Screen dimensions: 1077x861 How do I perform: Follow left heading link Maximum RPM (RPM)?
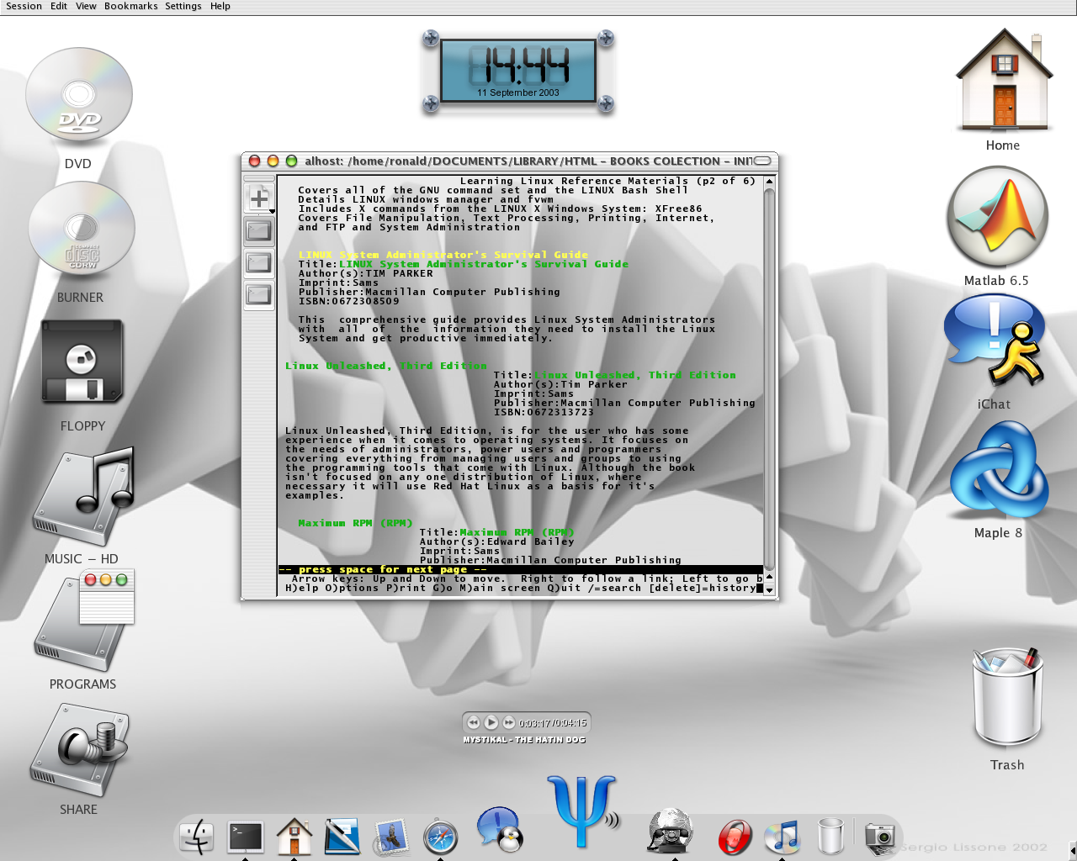(x=356, y=523)
